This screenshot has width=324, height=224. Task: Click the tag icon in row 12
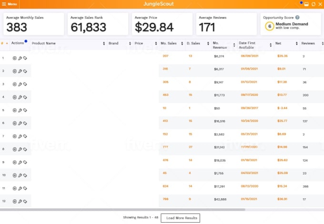(25, 202)
